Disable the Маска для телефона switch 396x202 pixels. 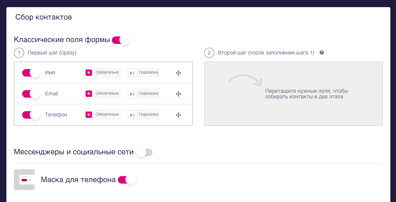coord(126,180)
